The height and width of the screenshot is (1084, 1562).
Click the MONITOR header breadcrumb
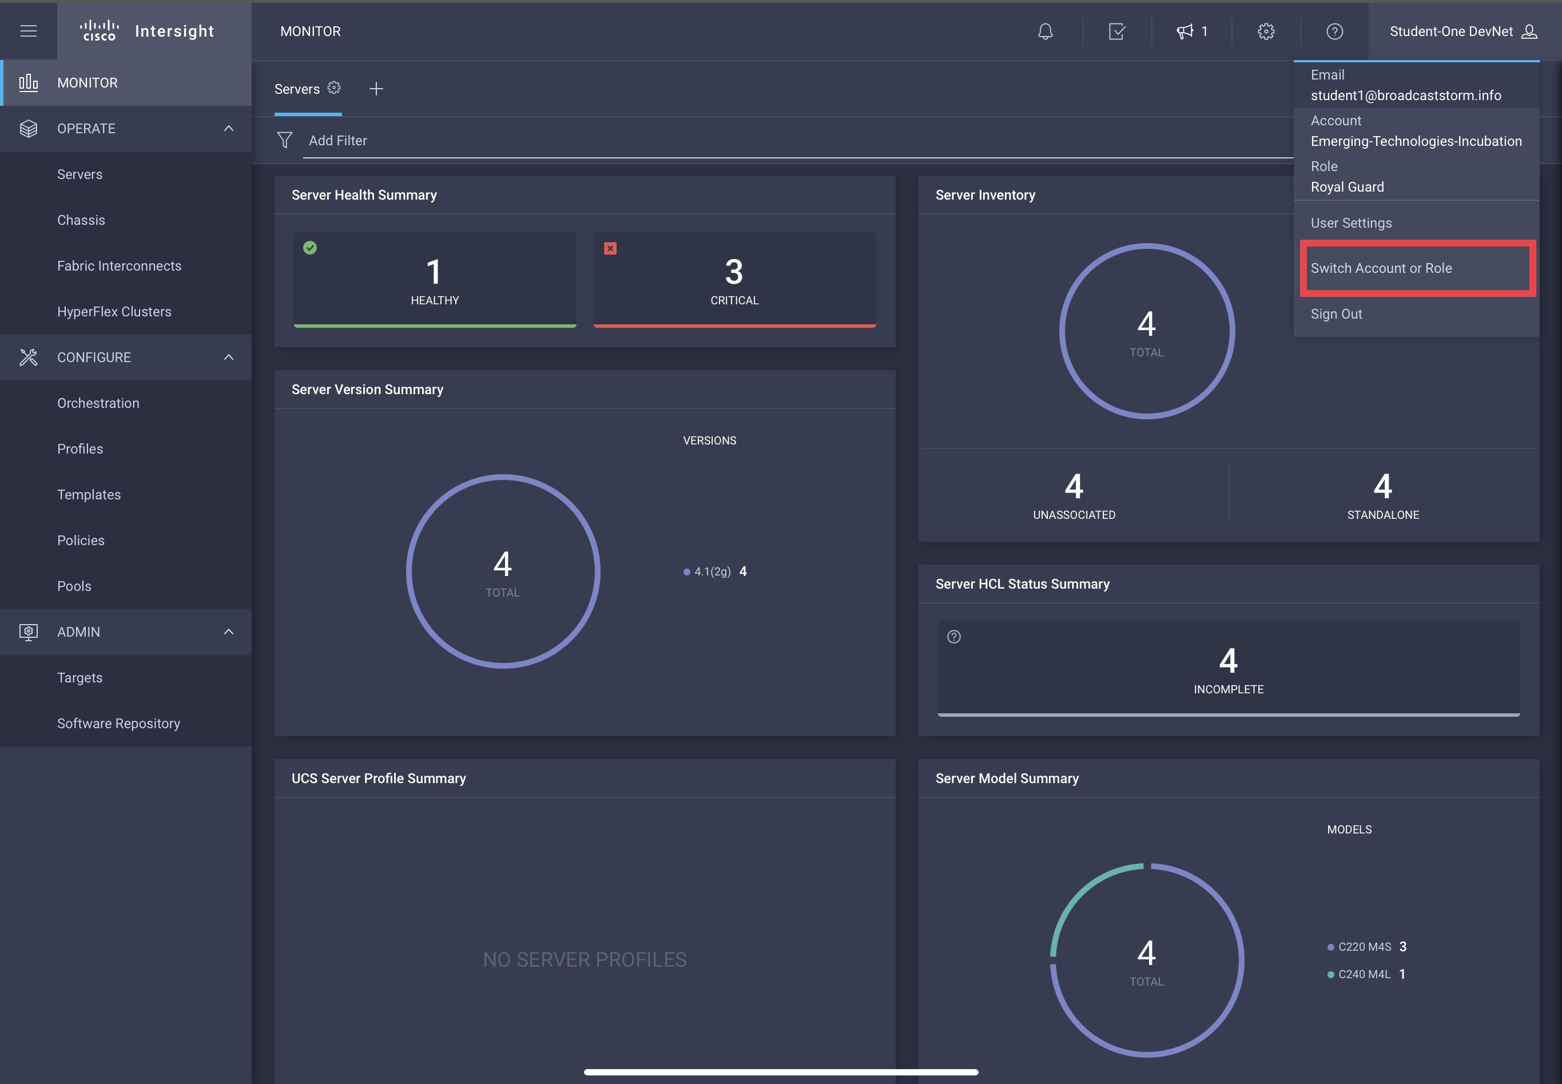click(x=311, y=31)
